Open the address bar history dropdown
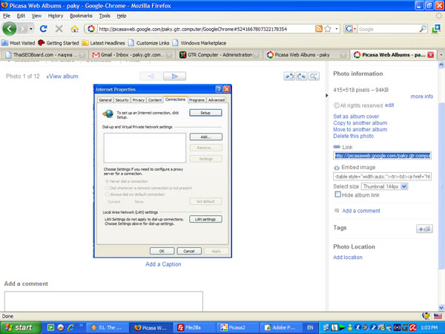The image size is (445, 334). pyautogui.click(x=337, y=29)
